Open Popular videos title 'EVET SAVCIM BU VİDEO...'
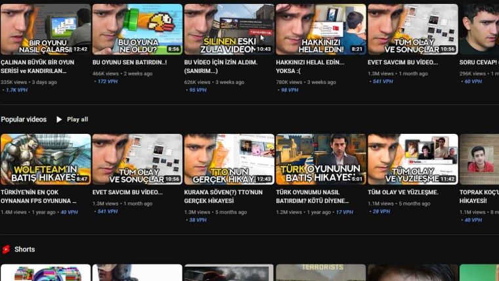 click(x=127, y=192)
